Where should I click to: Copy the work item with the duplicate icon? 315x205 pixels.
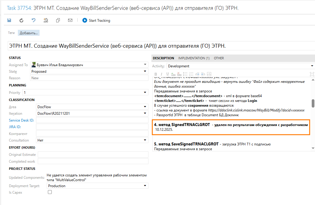pyautogui.click(x=58, y=20)
